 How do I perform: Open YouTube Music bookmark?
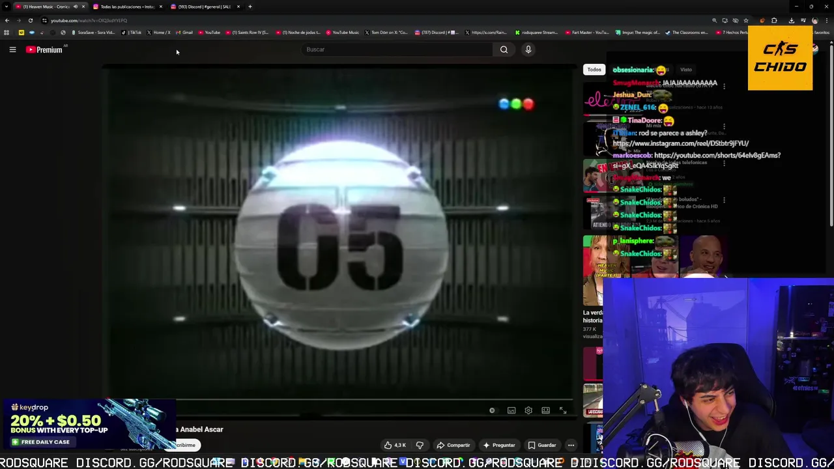(343, 33)
